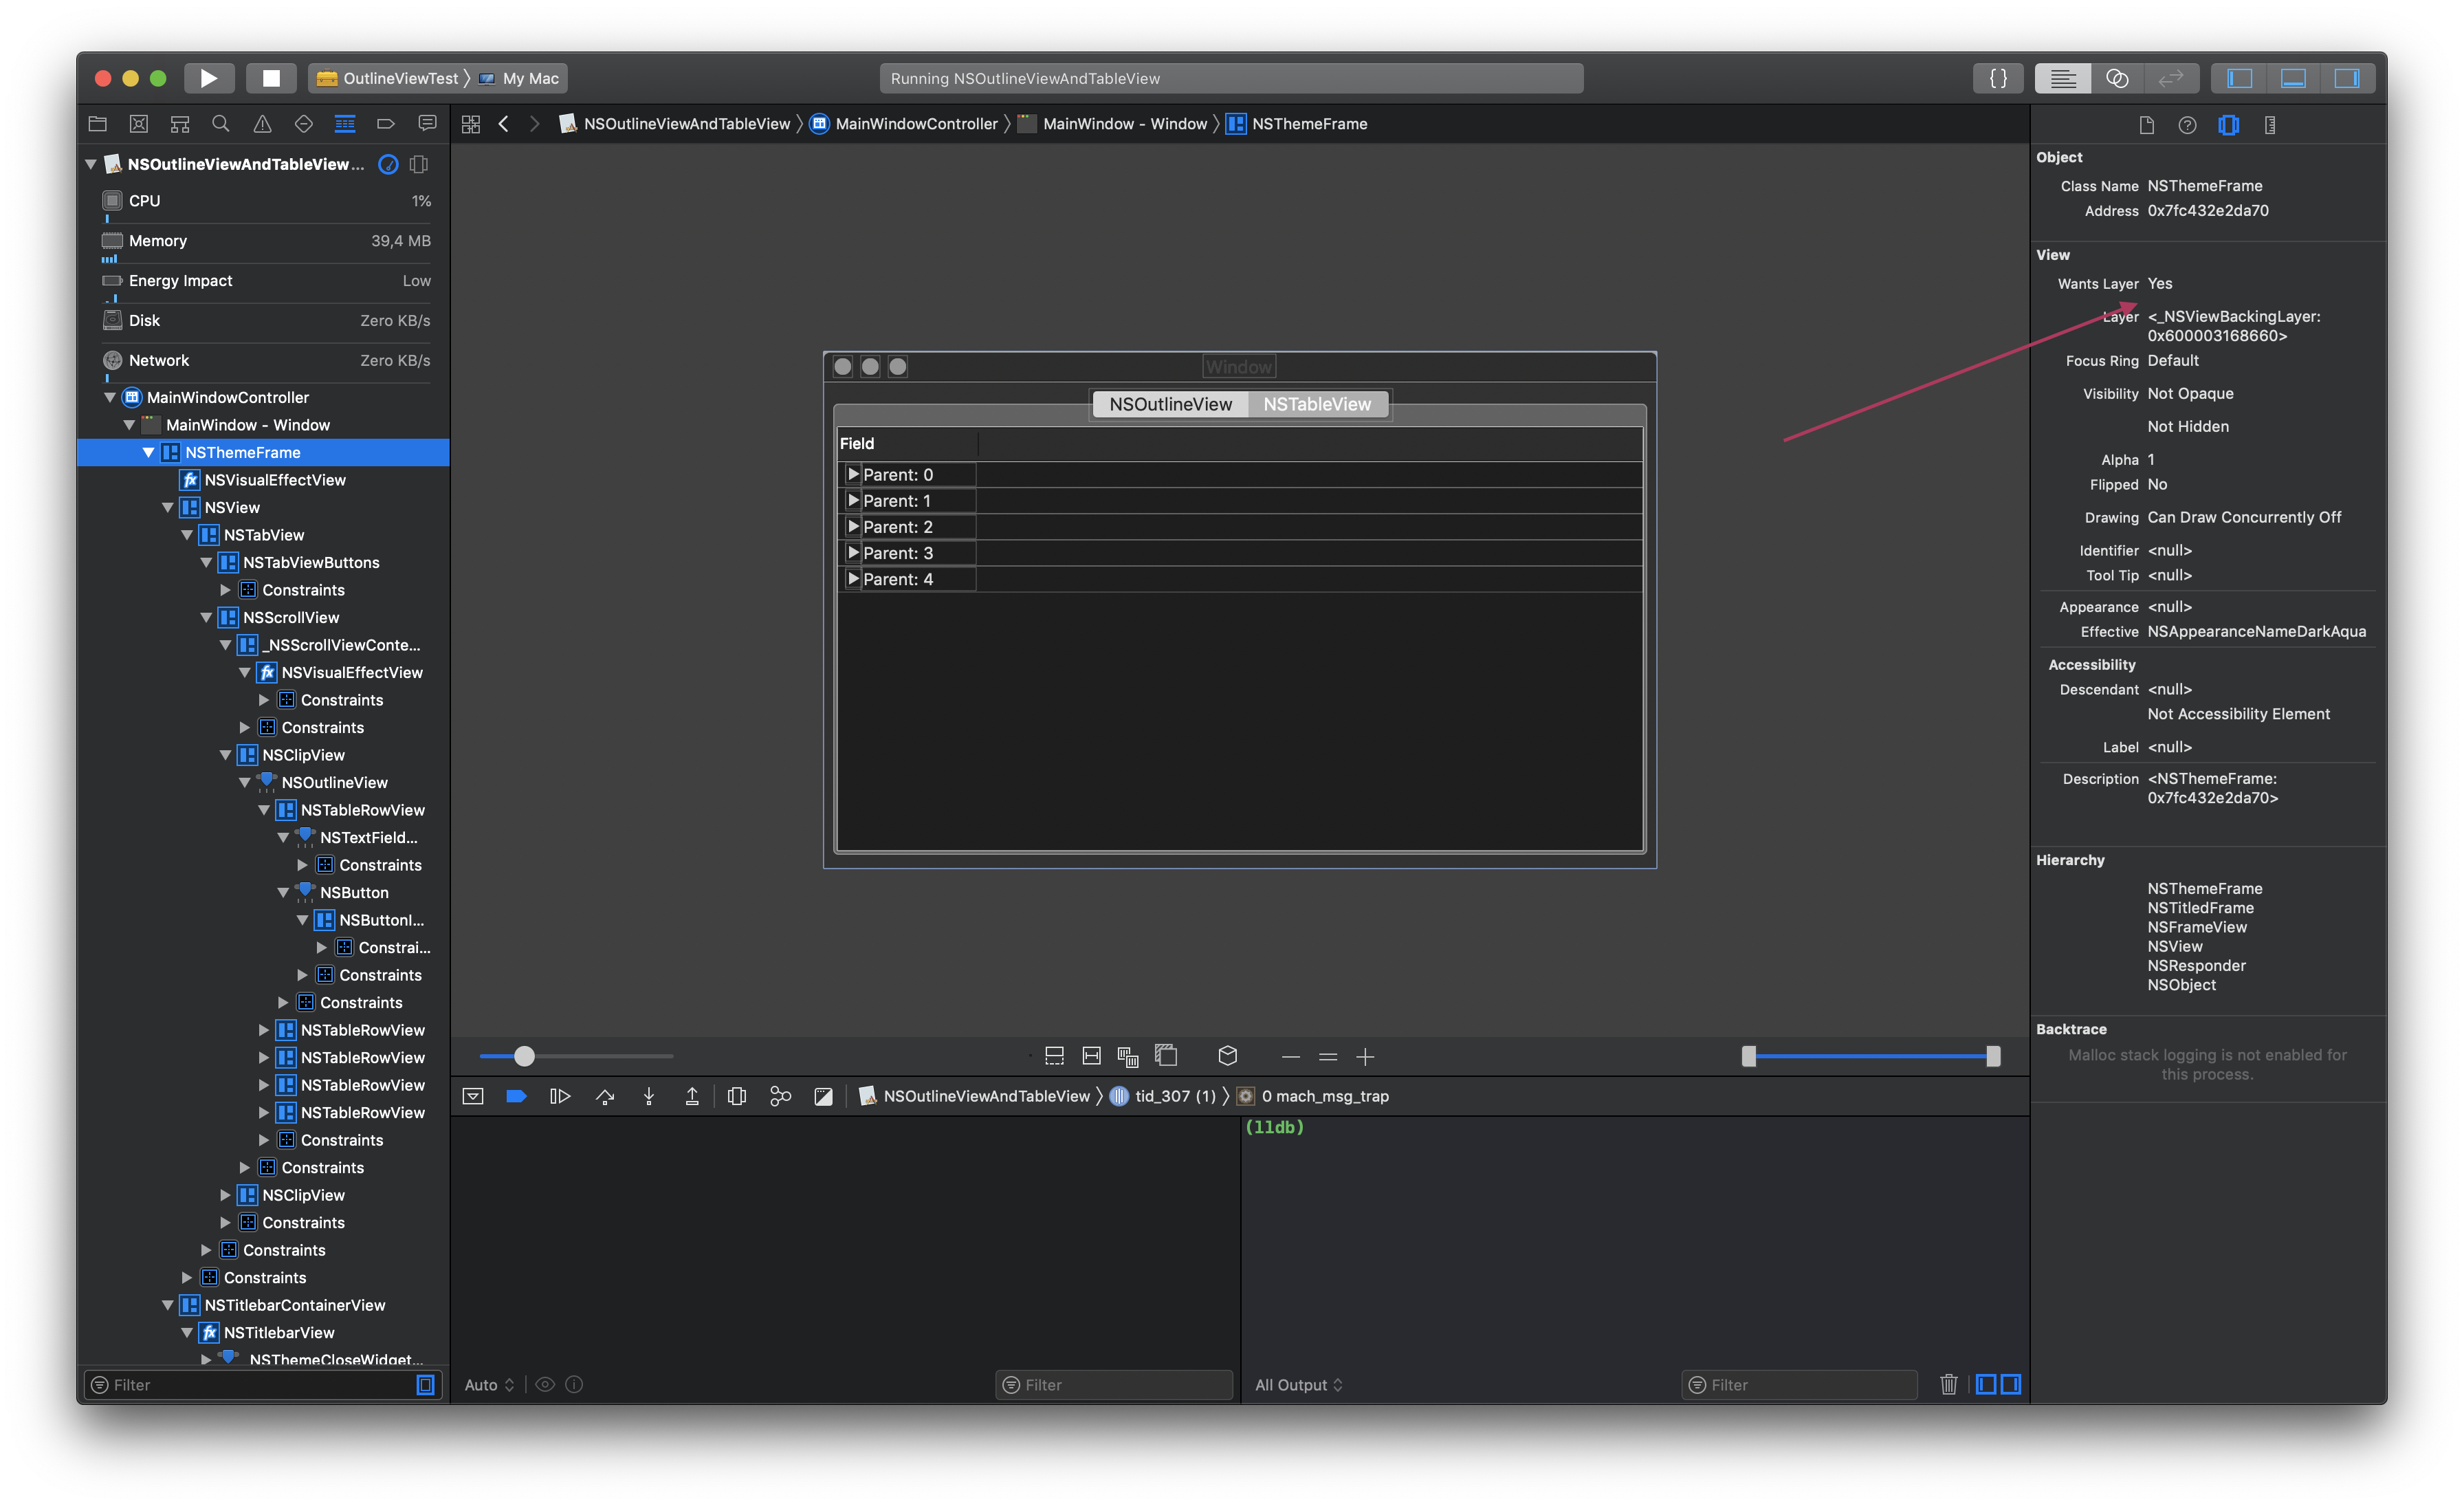Click the Stop button in toolbar
Screen dimensions: 2464x1506
click(x=270, y=78)
